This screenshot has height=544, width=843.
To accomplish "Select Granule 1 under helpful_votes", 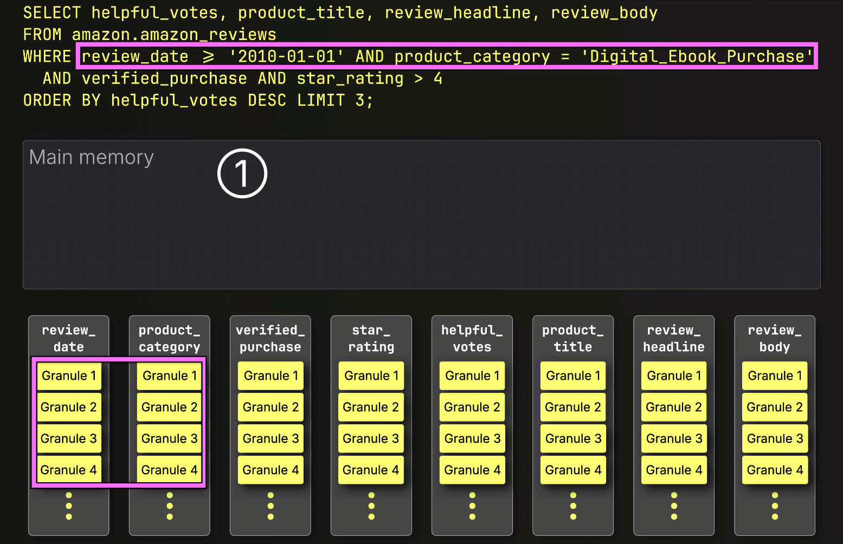I will tap(472, 376).
